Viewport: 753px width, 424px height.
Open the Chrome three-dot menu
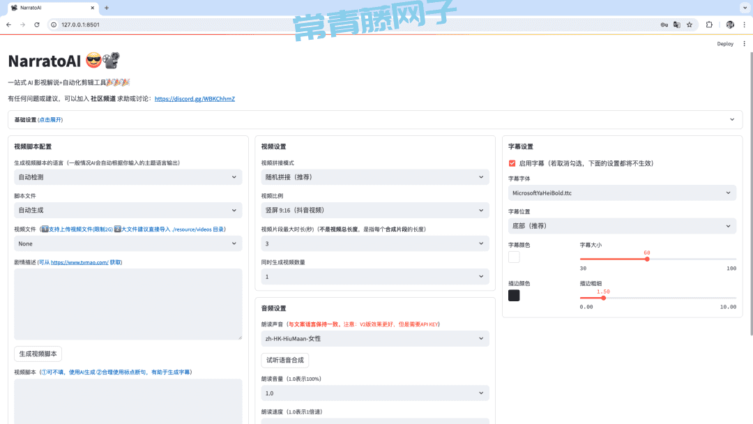745,24
